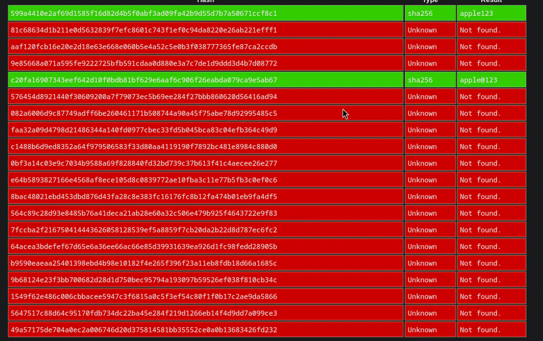The image size is (543, 341).
Task: Select hash starting with faa32a09d479
Action: [x=206, y=129]
